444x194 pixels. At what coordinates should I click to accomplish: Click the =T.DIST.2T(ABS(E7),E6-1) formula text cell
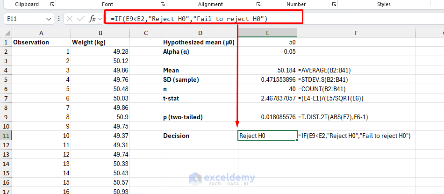pyautogui.click(x=356, y=117)
